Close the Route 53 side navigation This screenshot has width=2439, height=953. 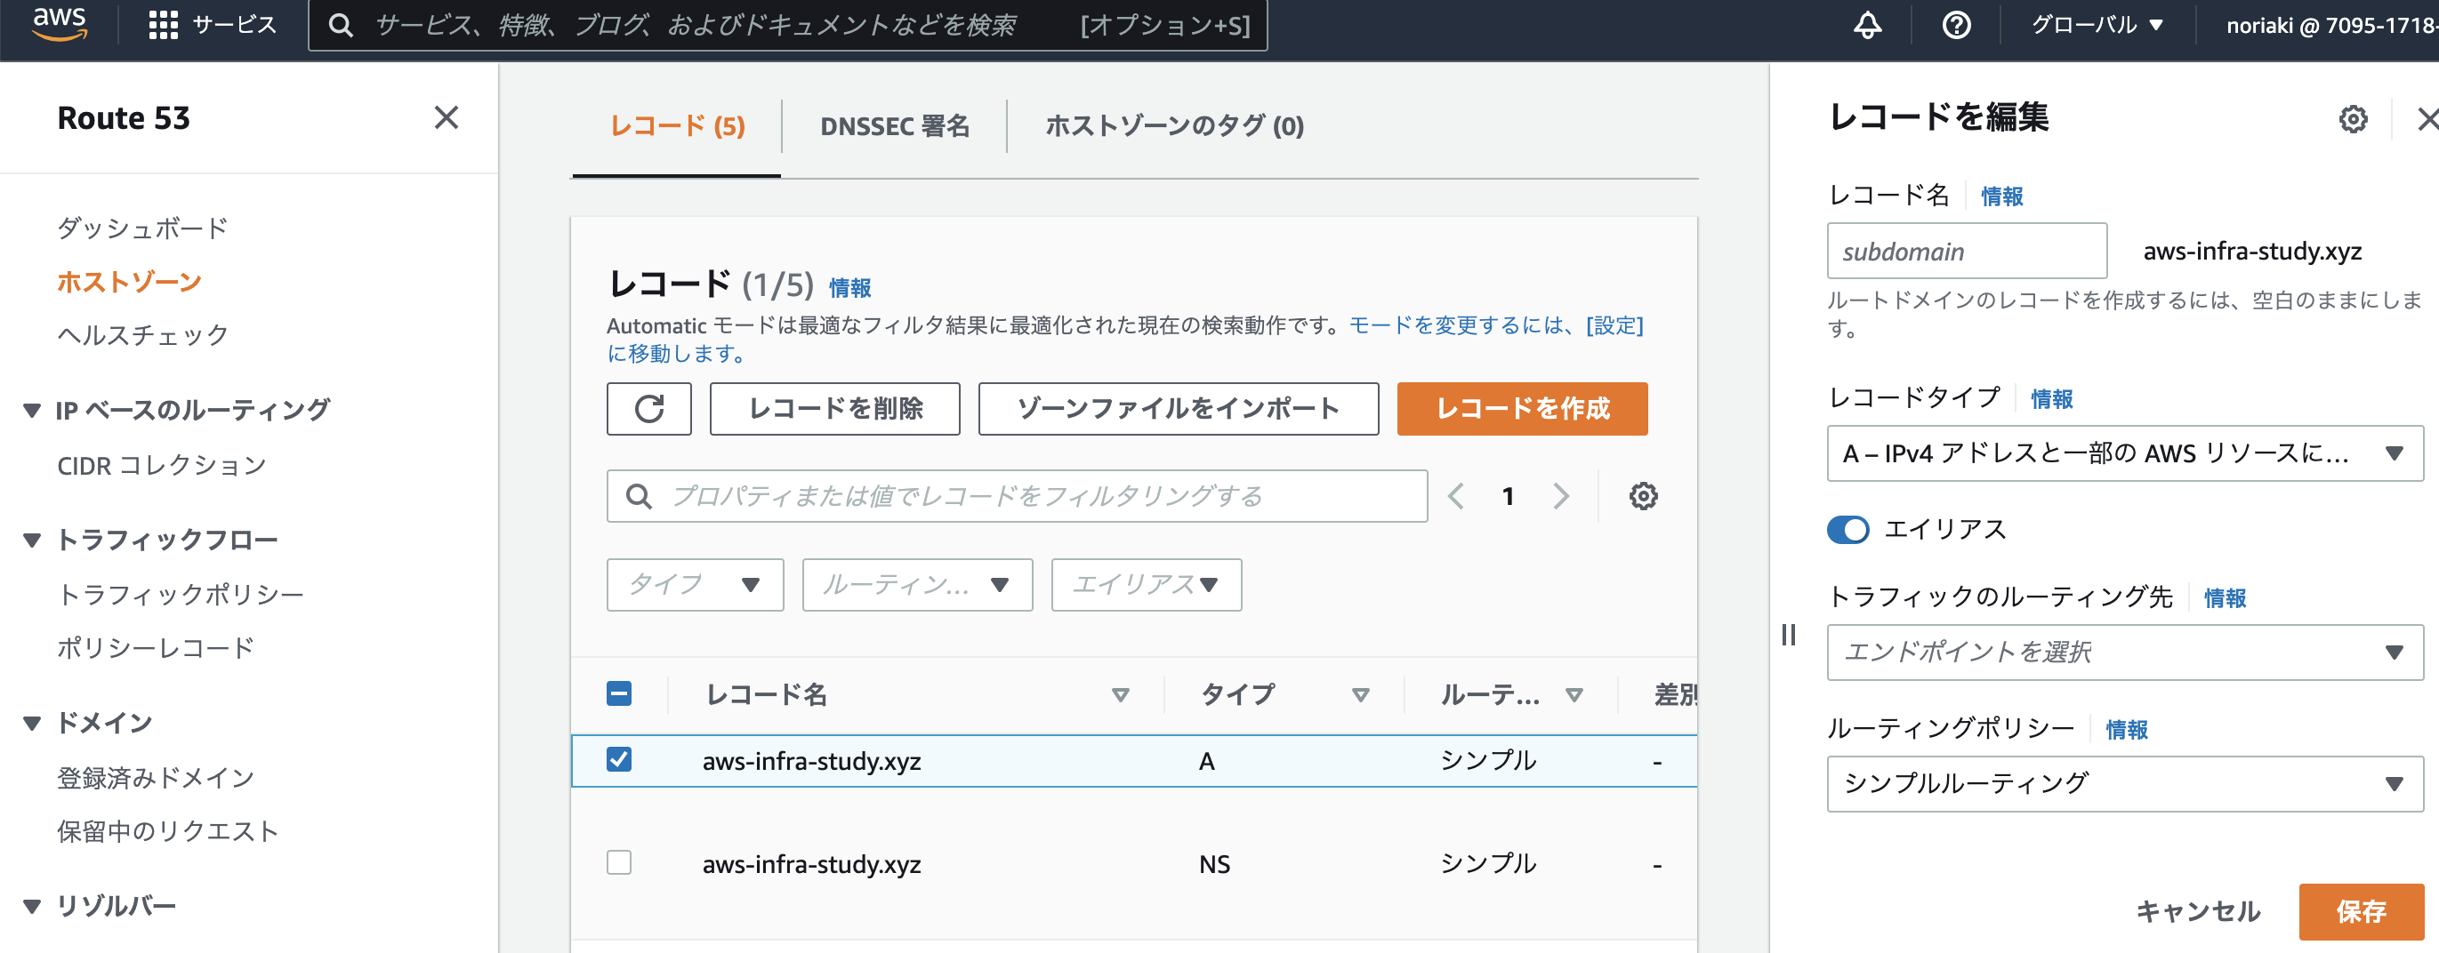(446, 117)
